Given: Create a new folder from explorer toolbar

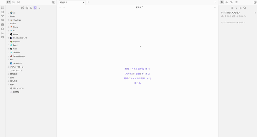Looking at the screenshot, I should pyautogui.click(x=27, y=8).
